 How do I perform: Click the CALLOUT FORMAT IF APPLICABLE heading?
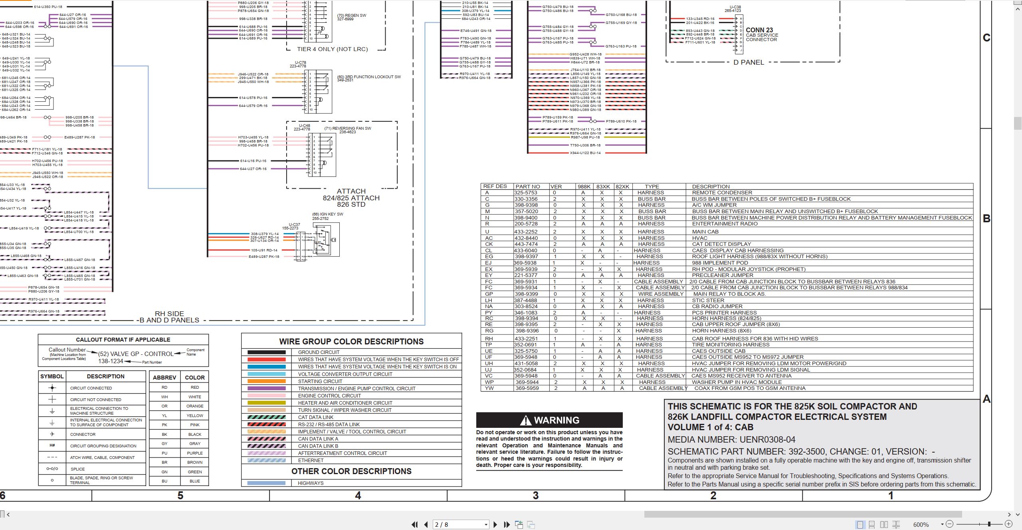click(123, 340)
